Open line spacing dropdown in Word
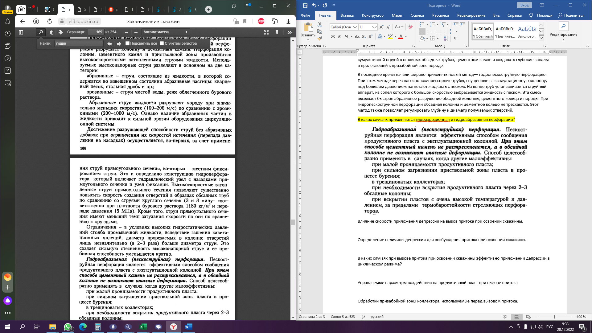The height and width of the screenshot is (333, 592). point(453,31)
